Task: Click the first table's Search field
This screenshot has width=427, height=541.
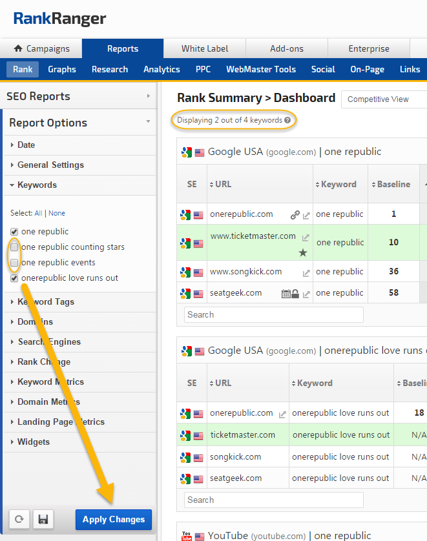Action: click(273, 314)
